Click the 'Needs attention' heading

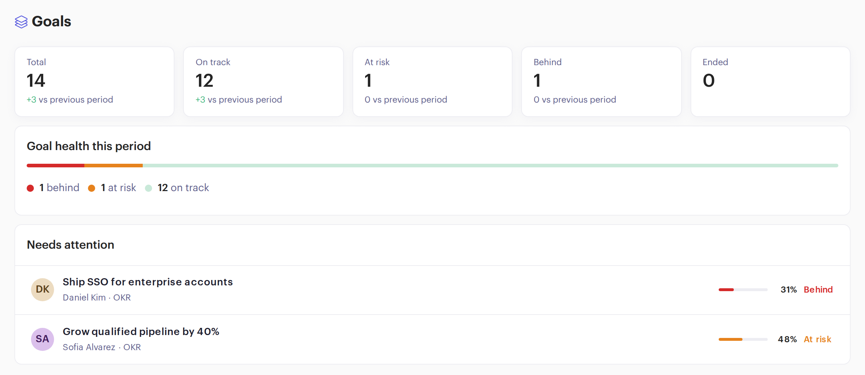71,245
